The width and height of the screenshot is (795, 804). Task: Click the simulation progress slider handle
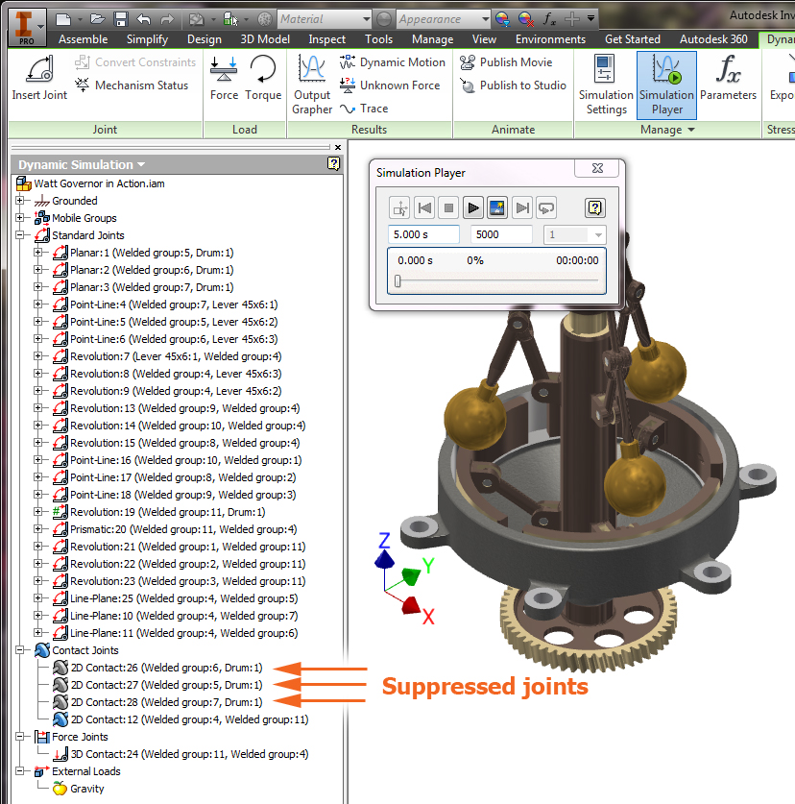397,281
